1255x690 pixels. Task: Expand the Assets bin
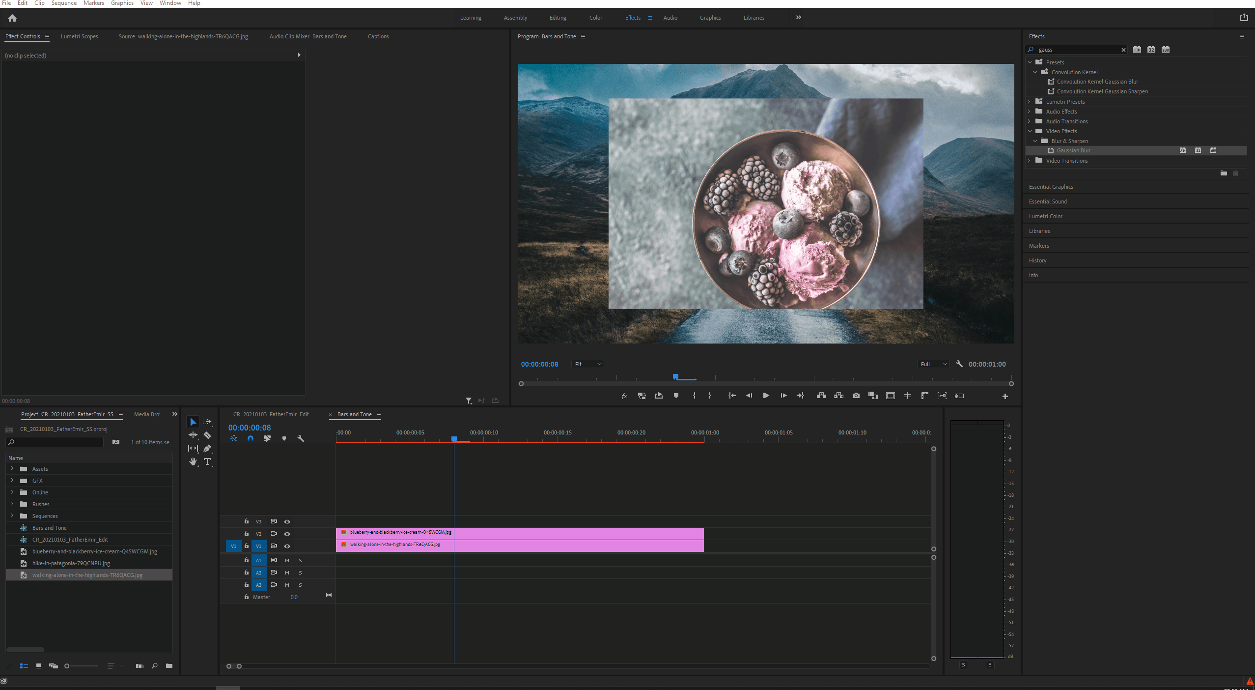coord(12,469)
